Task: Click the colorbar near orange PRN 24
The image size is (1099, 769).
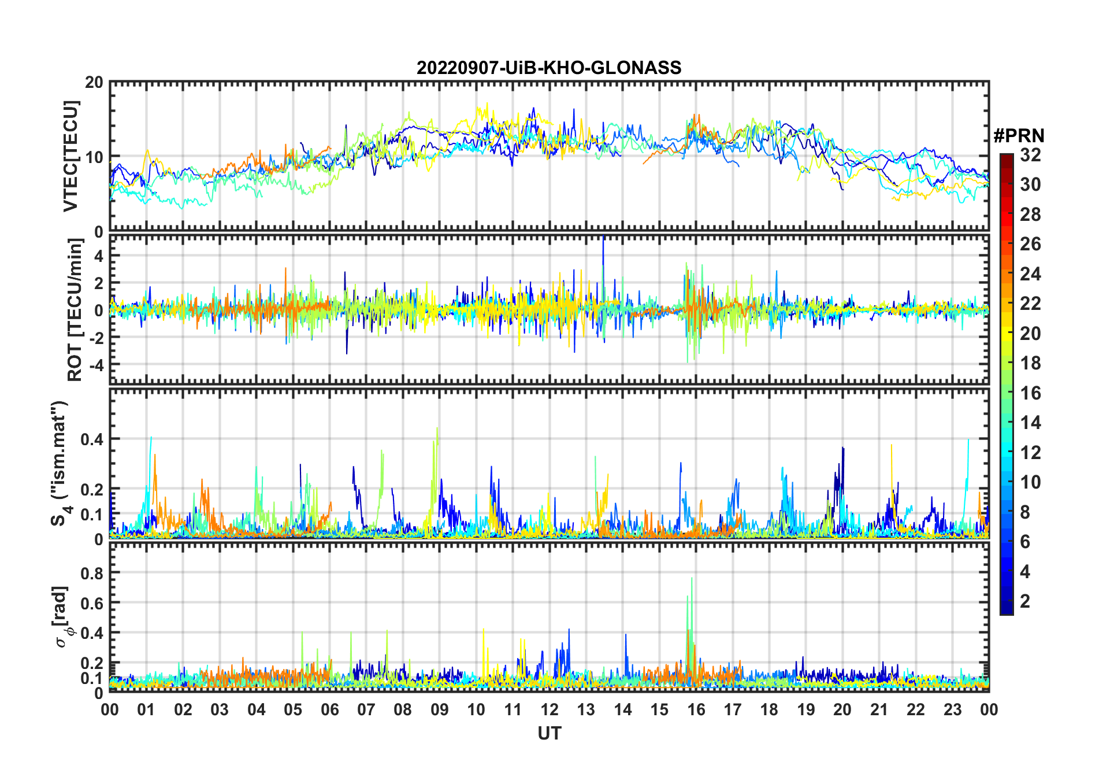Action: [1006, 274]
